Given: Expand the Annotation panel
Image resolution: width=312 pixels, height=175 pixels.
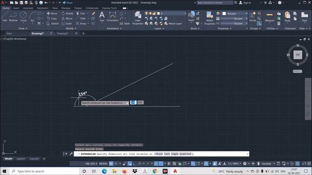Looking at the screenshot, I should point(114,28).
